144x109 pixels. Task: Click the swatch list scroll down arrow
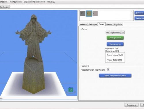(x=132, y=19)
